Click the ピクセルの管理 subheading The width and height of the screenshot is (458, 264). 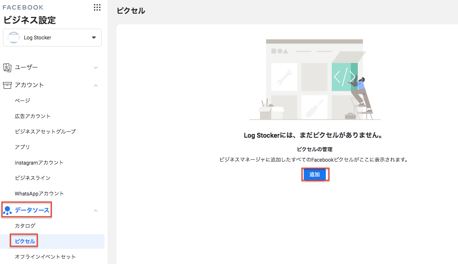click(x=315, y=149)
